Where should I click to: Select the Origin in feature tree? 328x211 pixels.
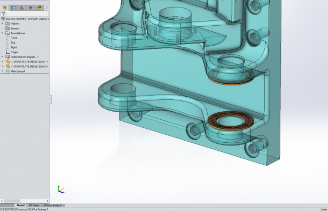14,52
